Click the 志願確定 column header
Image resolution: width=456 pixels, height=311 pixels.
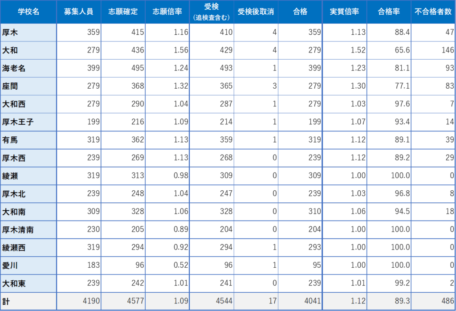click(x=123, y=12)
